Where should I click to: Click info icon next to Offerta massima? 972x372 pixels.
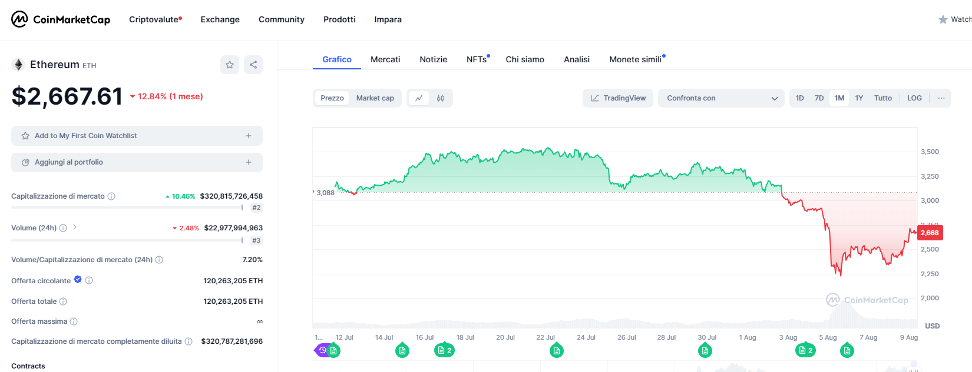(74, 321)
